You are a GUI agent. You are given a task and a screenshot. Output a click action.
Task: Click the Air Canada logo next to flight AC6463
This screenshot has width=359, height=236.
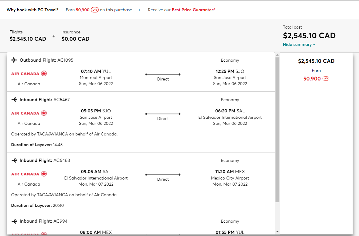[29, 174]
